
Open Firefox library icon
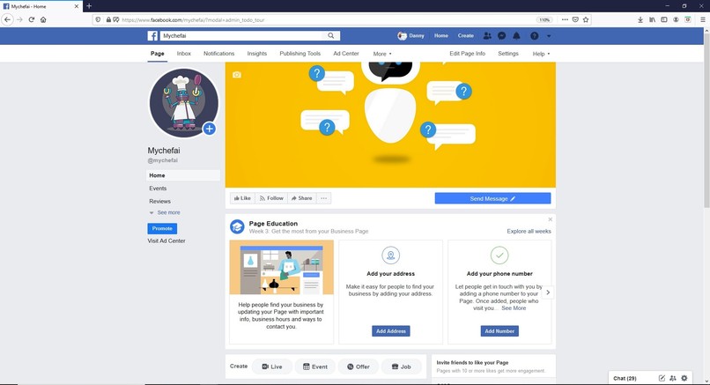pos(652,19)
